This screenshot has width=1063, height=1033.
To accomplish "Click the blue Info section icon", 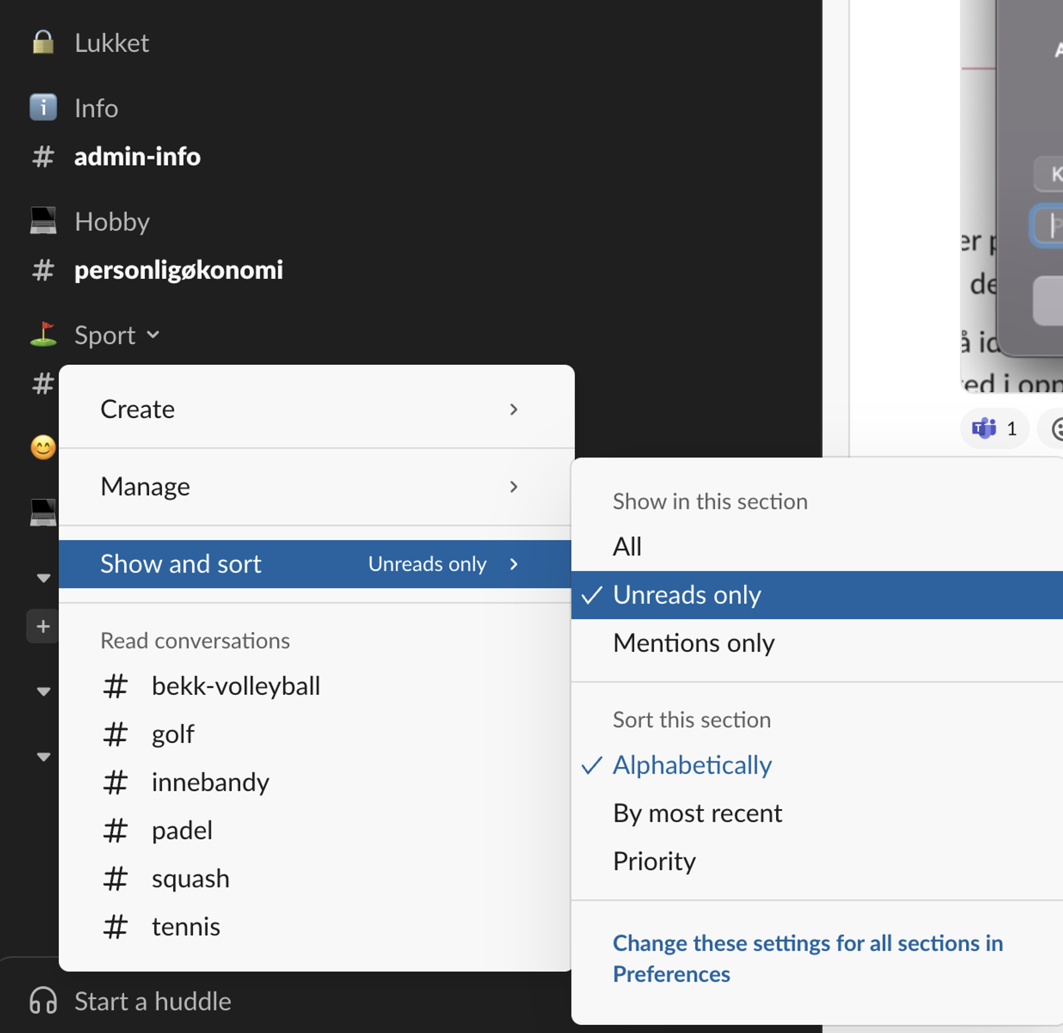I will click(43, 107).
